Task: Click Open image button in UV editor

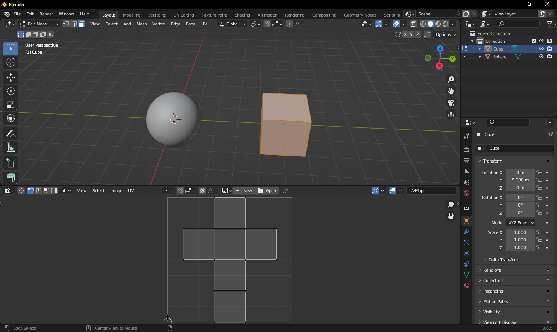Action: [x=267, y=191]
